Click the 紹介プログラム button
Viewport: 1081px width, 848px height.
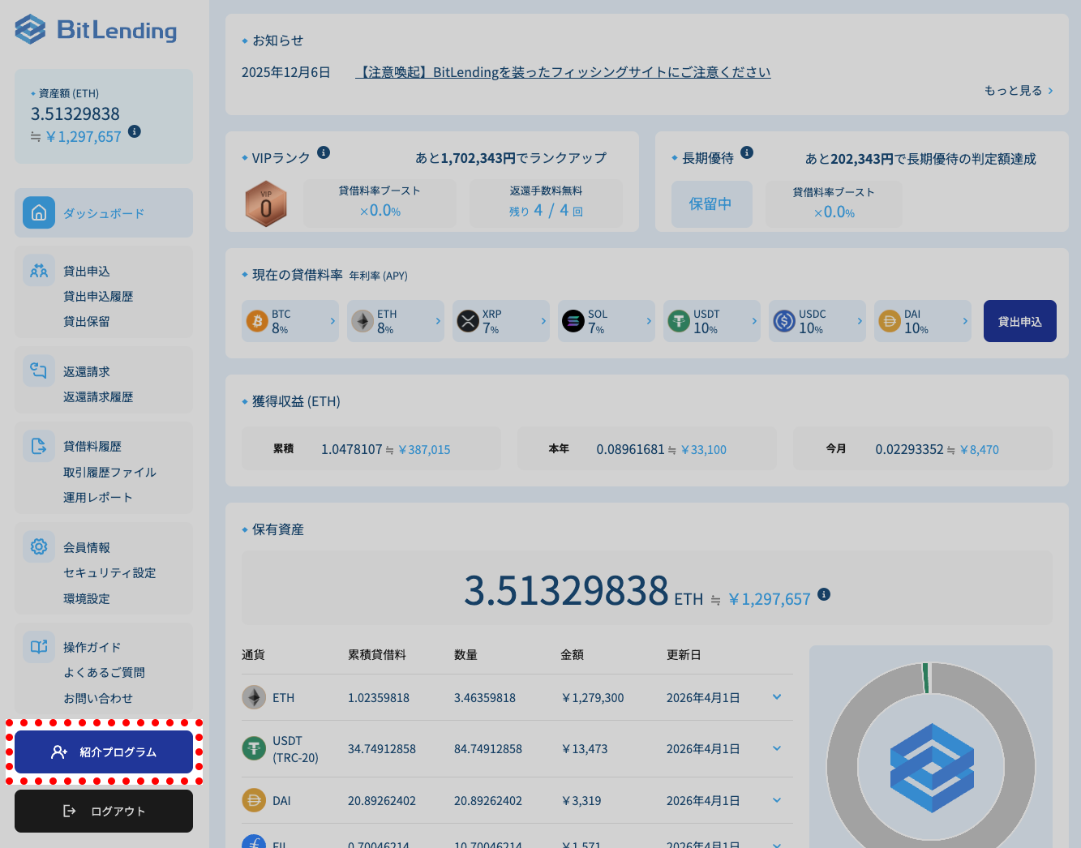tap(104, 752)
